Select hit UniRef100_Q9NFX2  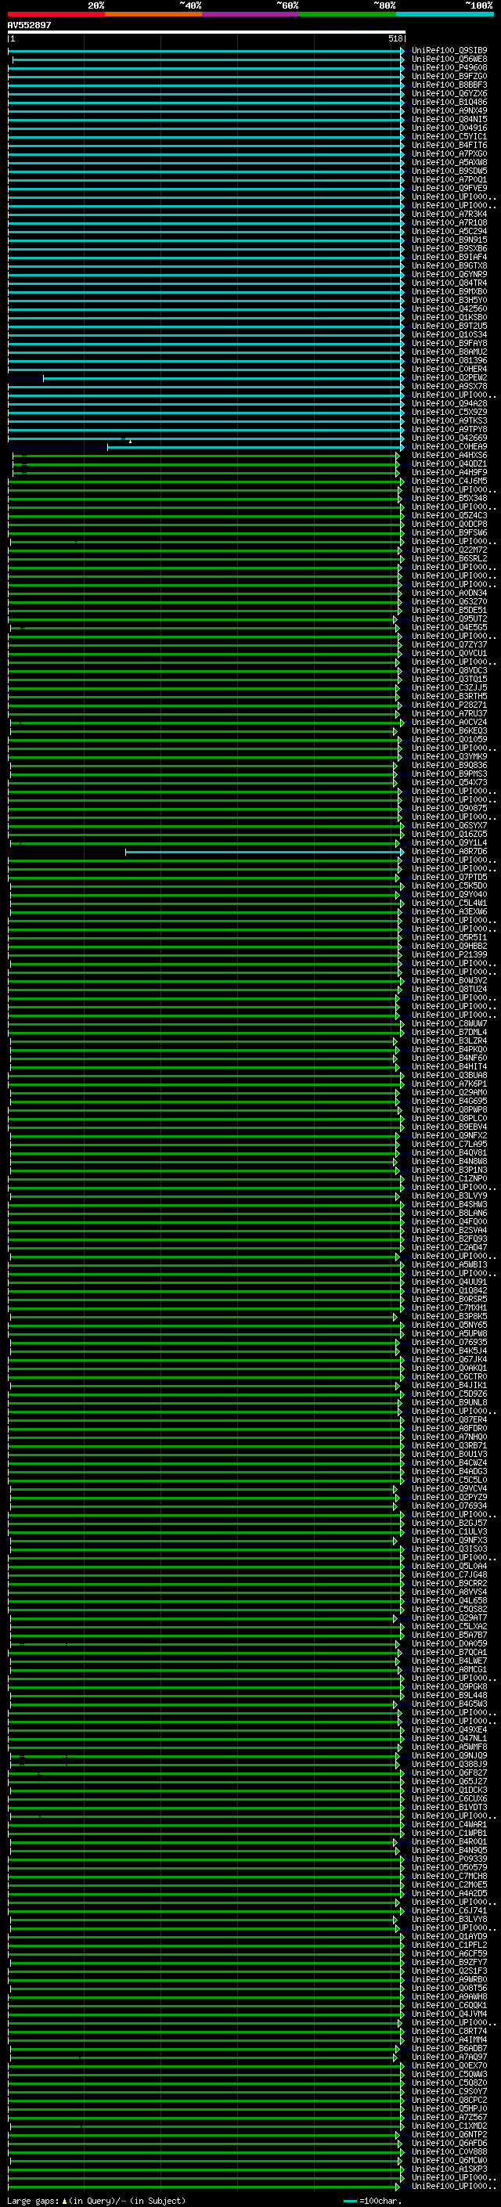point(449,1136)
